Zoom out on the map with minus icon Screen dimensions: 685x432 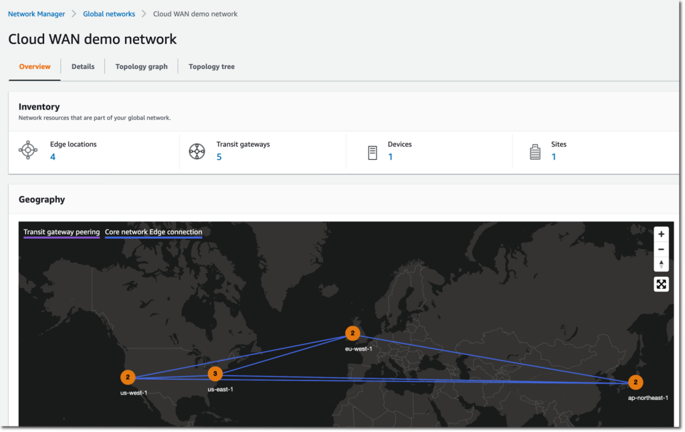point(661,249)
